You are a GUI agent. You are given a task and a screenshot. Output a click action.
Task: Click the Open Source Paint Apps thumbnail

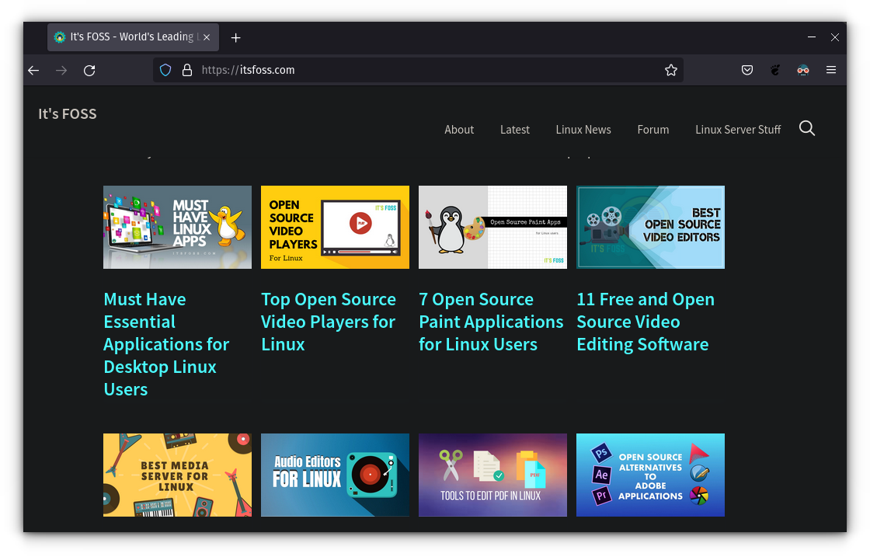[x=492, y=228]
